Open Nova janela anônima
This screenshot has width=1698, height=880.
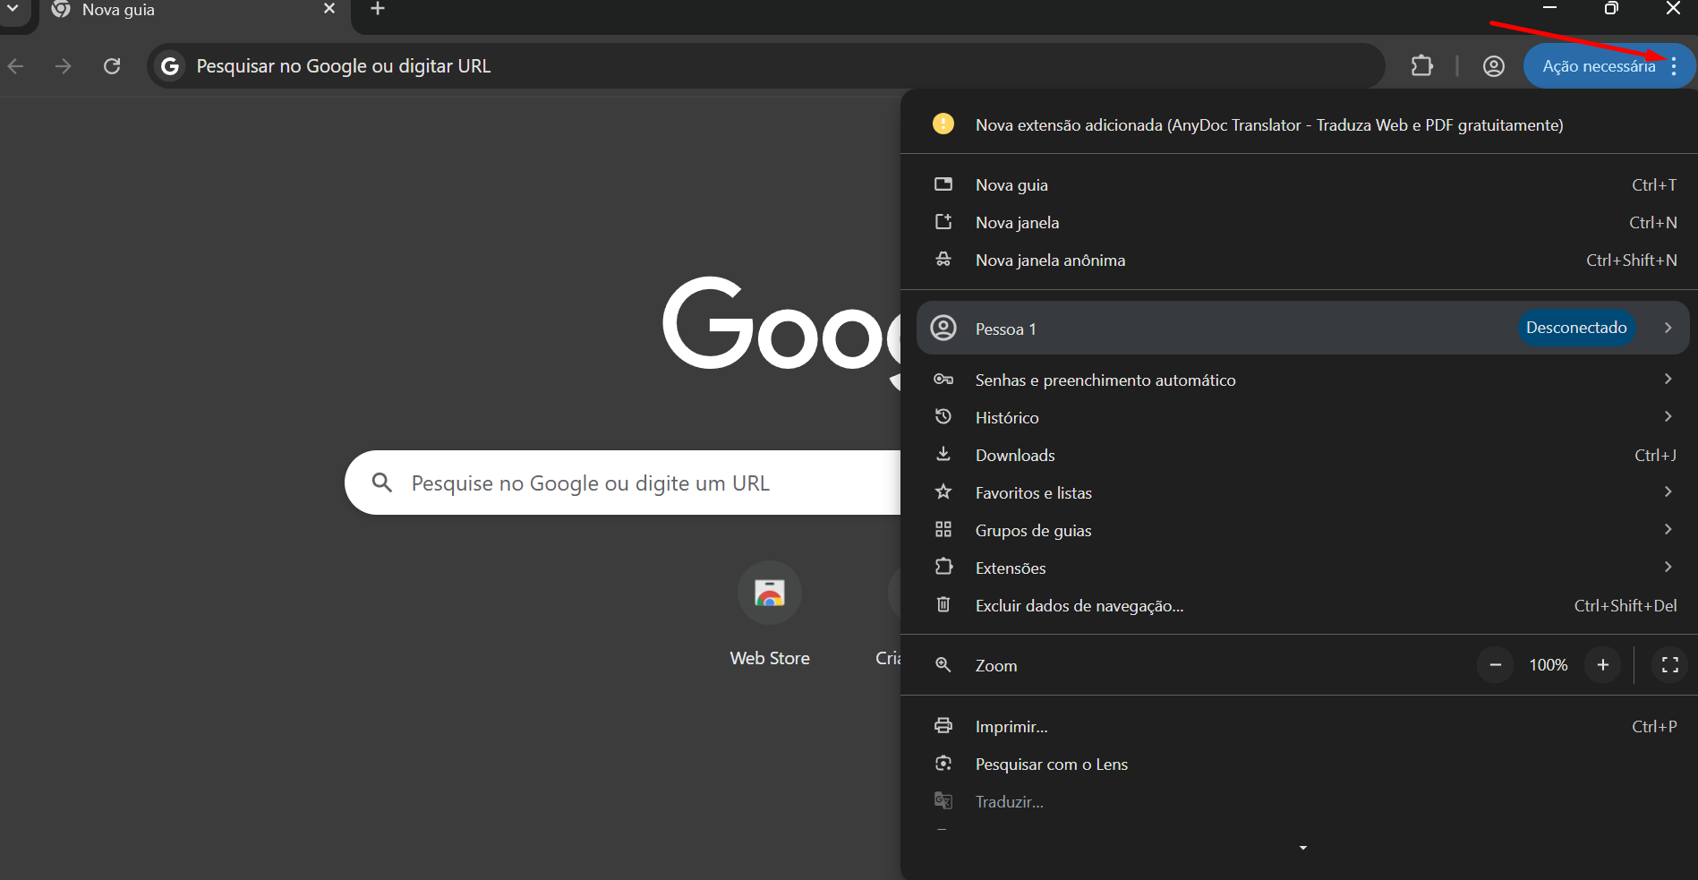(1299, 260)
